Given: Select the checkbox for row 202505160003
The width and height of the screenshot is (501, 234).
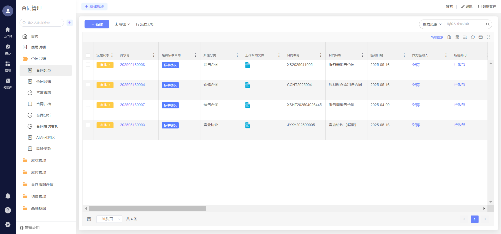Looking at the screenshot, I should click(88, 125).
